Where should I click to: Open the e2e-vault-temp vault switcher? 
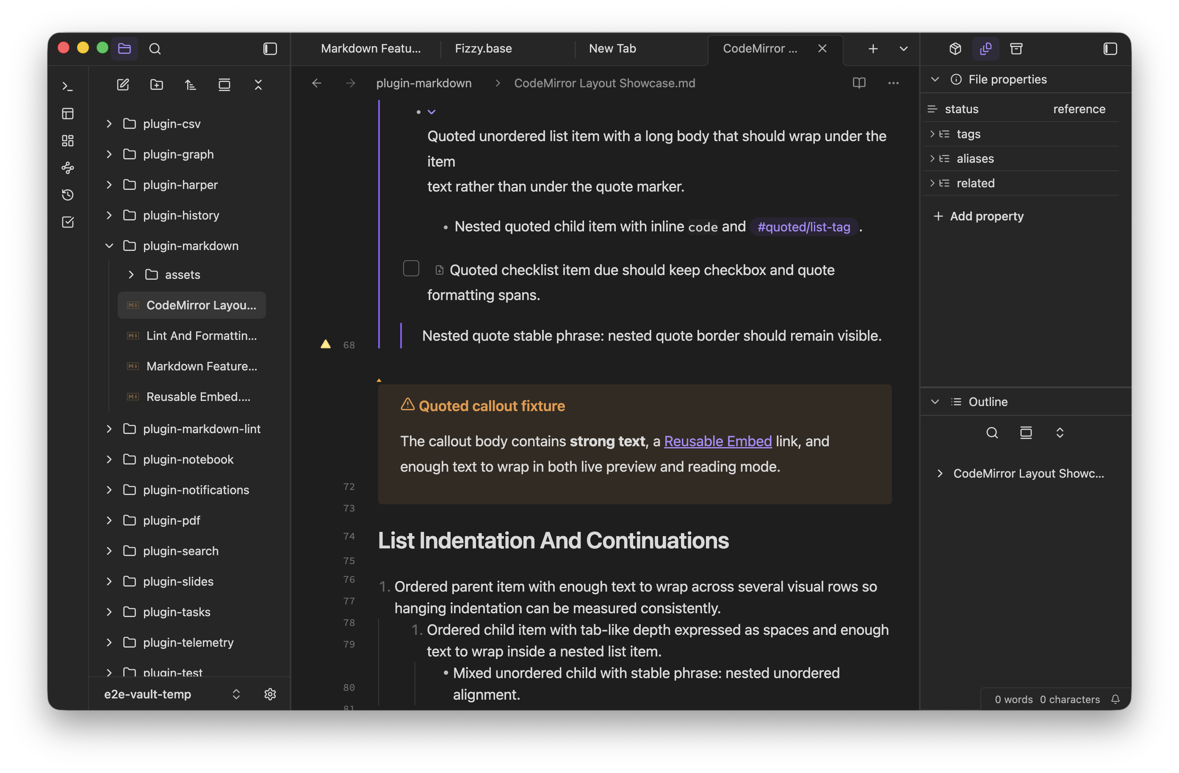click(172, 694)
